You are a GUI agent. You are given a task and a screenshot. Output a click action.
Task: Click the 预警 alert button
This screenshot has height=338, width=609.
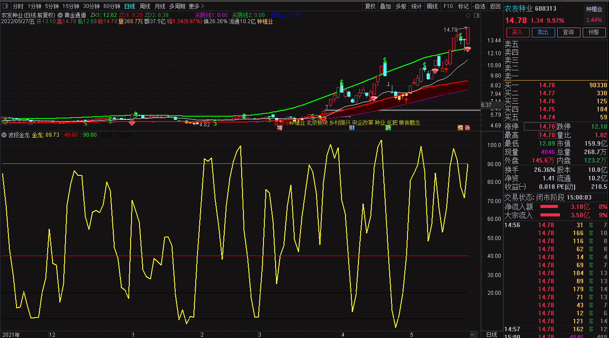coord(594,33)
